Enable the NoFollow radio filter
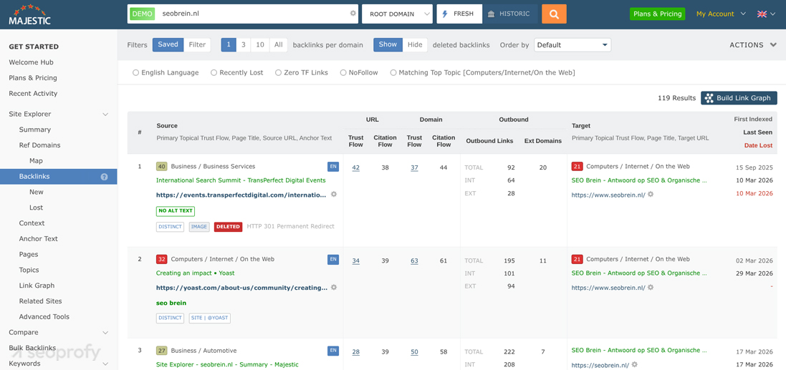Screen dimensions: 786x370 [x=343, y=72]
